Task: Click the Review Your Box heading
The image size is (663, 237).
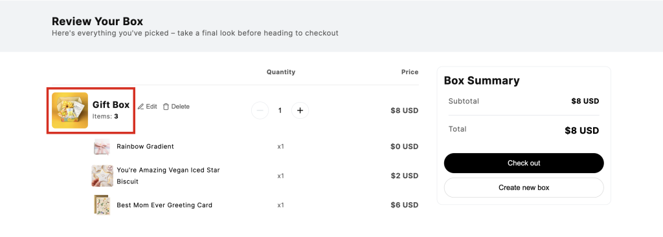Action: [98, 21]
